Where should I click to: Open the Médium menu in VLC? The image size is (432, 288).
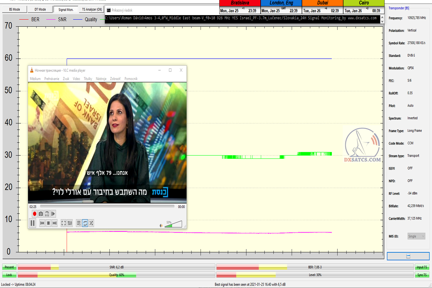[x=35, y=78]
